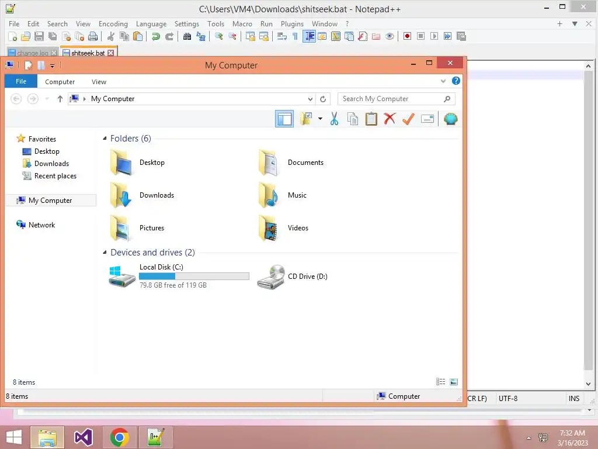Click teal shell icon in Explorer toolbar
598x449 pixels.
(x=450, y=119)
